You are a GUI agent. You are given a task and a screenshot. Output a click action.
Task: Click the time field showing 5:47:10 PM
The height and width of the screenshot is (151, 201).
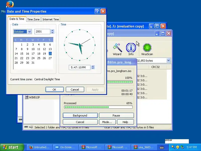[x=80, y=67]
